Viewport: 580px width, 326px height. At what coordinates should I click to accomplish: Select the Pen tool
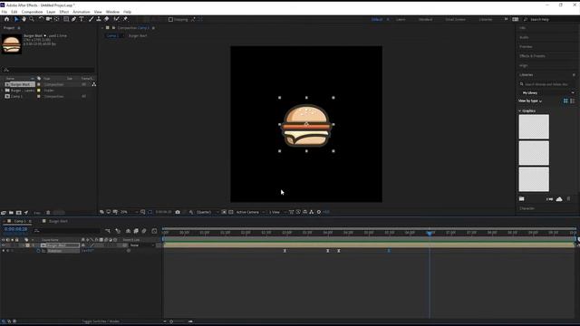click(73, 19)
